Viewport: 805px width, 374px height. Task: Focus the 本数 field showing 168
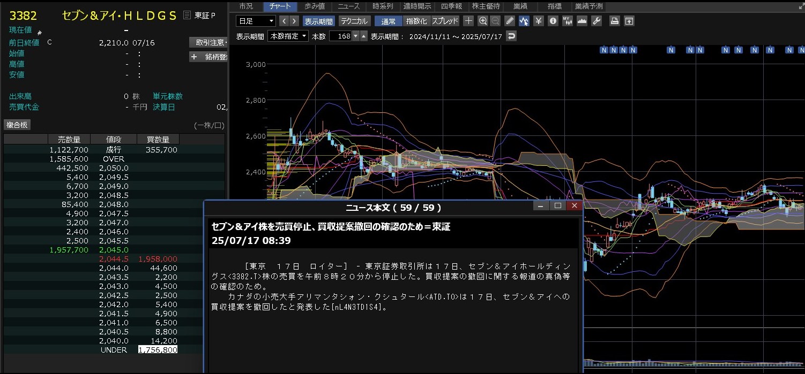(340, 36)
